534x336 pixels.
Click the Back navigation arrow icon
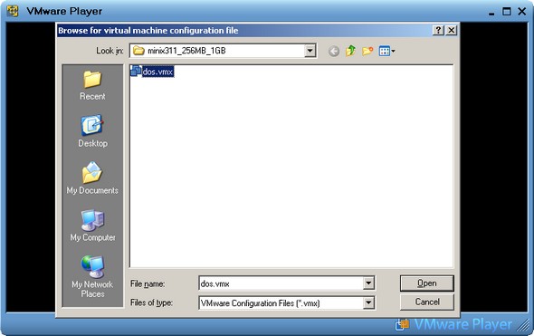click(x=334, y=51)
